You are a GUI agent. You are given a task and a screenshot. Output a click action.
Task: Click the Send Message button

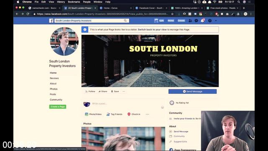point(193,91)
